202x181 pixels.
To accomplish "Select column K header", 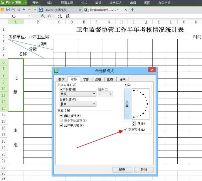I will coord(159,22).
